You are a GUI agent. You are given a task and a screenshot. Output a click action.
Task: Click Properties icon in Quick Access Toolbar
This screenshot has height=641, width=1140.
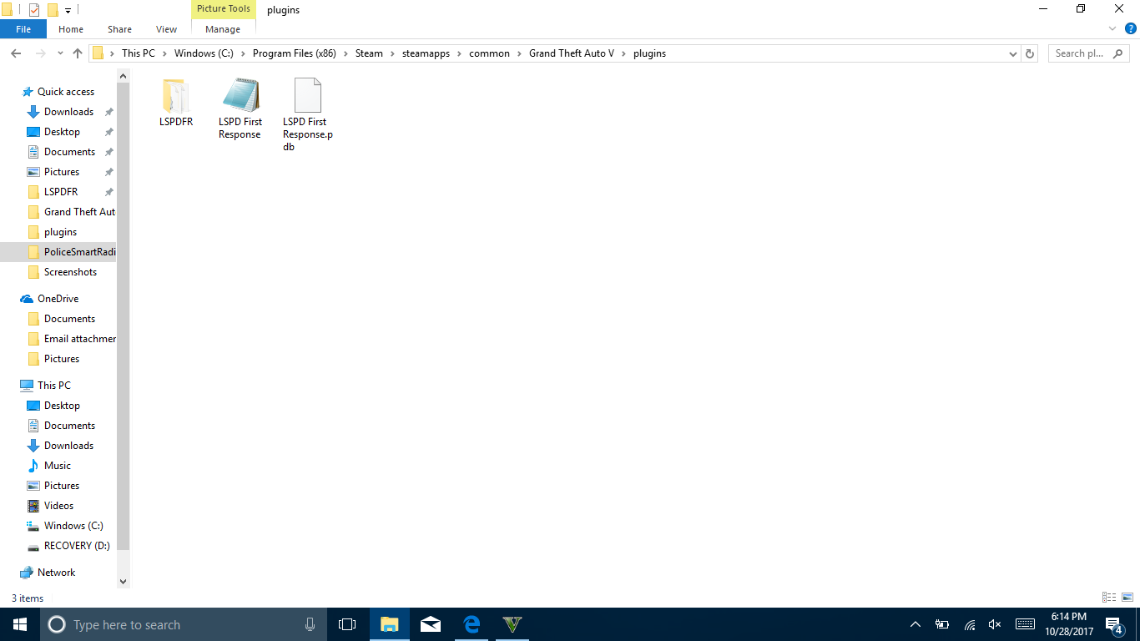pos(34,10)
